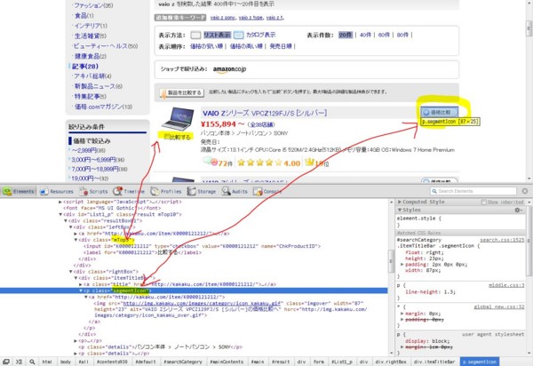Click the 価格比較 button icon

[439, 112]
